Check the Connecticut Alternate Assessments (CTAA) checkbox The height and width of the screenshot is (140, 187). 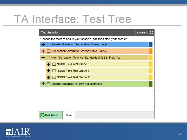coord(49,51)
